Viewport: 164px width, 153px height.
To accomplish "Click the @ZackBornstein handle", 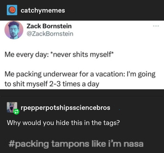I will point(50,34).
